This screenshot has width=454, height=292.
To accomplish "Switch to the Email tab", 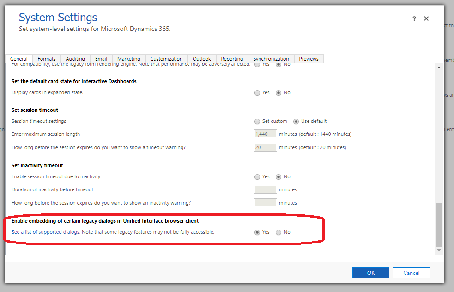I will pyautogui.click(x=101, y=58).
